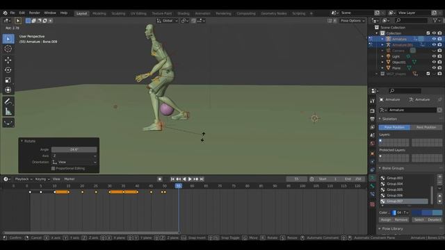Click the bone group Remove button
445x250 pixels.
coord(400,219)
